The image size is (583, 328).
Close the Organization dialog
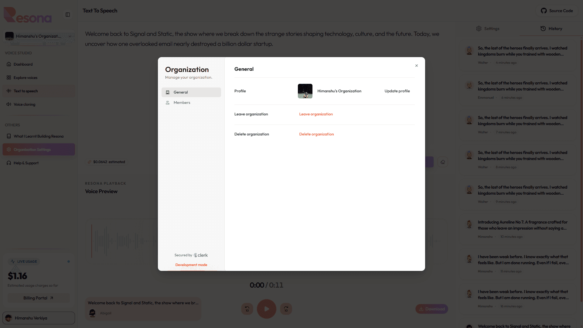tap(417, 66)
